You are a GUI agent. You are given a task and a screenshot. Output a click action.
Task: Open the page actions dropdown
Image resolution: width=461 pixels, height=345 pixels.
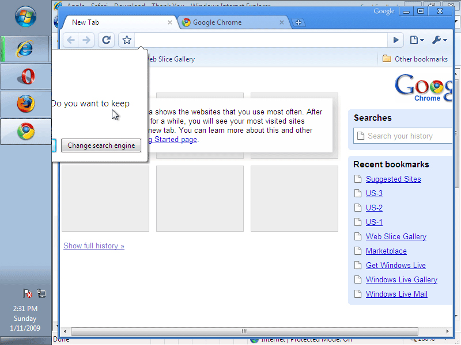coord(416,40)
